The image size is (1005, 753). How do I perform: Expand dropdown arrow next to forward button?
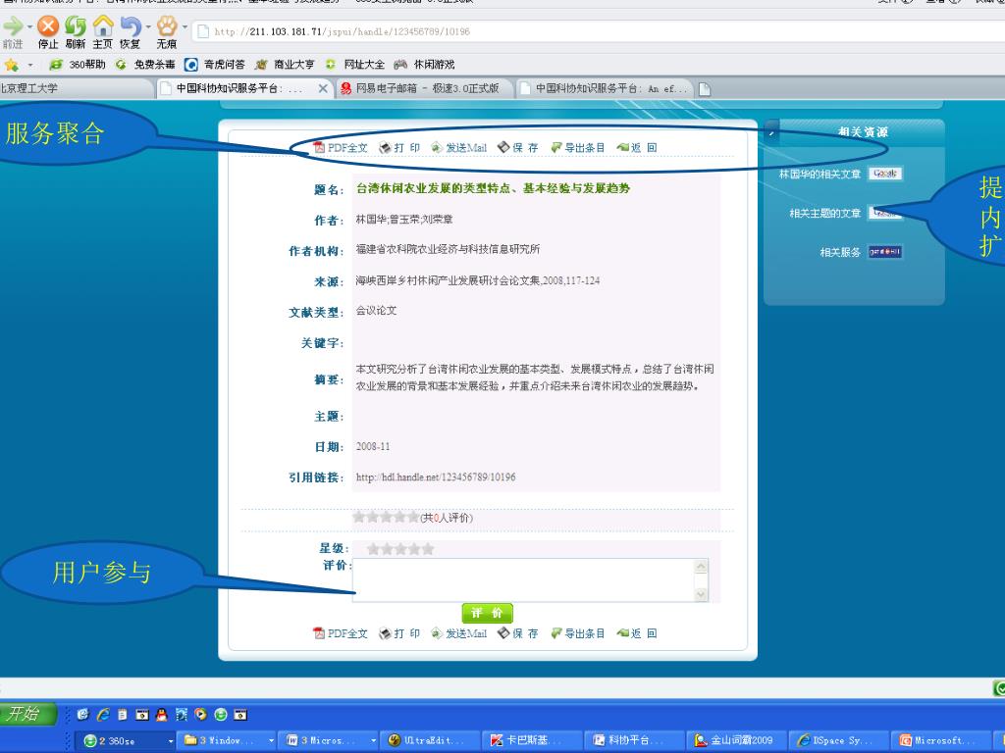coord(29,26)
